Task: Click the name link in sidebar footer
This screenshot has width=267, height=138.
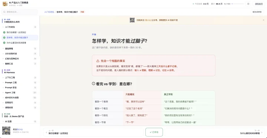Action: [x=20, y=129]
